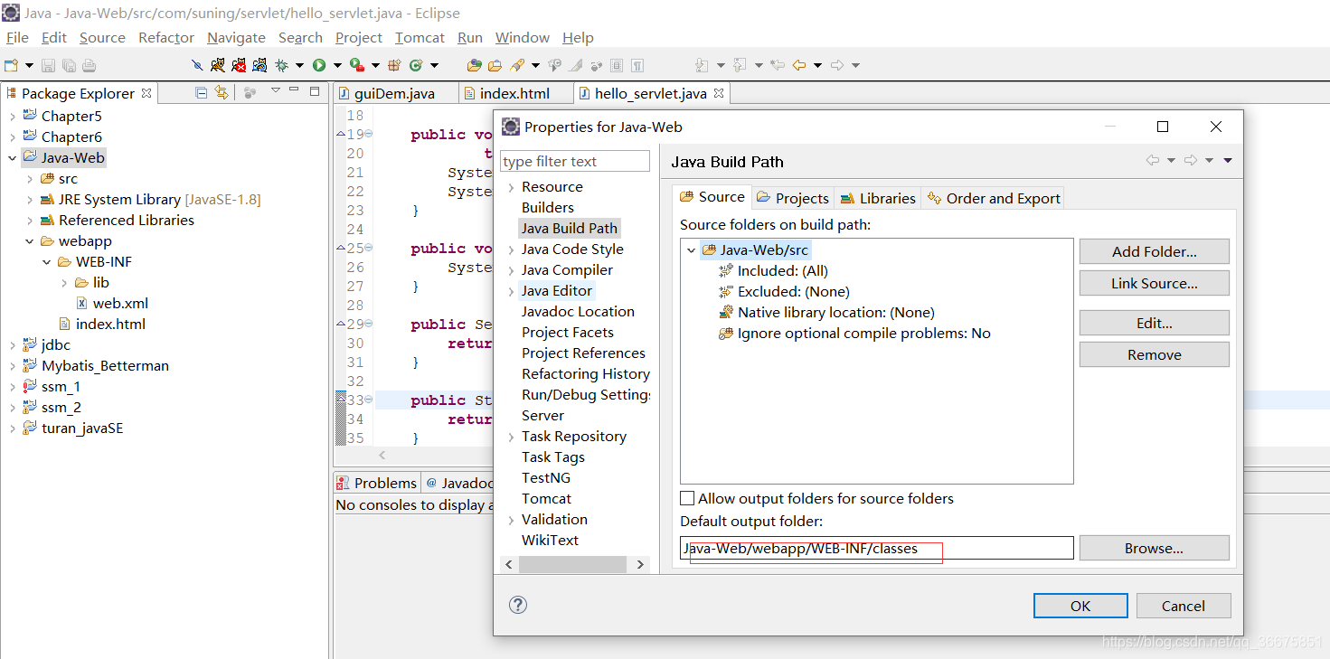Click the Start Tomcat cat icon
1330x659 pixels.
coord(218,65)
